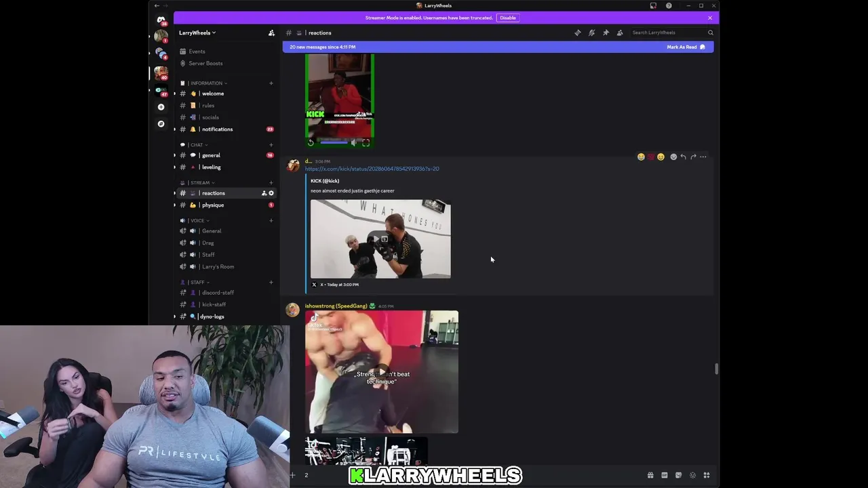The image size is (868, 488).
Task: Open Events in sidebar
Action: (x=226, y=52)
